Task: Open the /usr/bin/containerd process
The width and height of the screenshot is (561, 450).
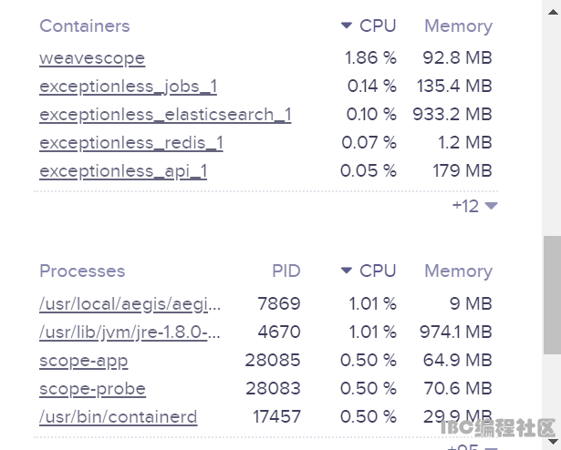Action: [x=118, y=417]
